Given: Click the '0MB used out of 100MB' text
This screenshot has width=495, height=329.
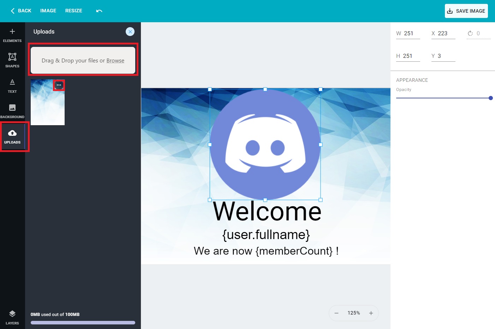Looking at the screenshot, I should (55, 315).
